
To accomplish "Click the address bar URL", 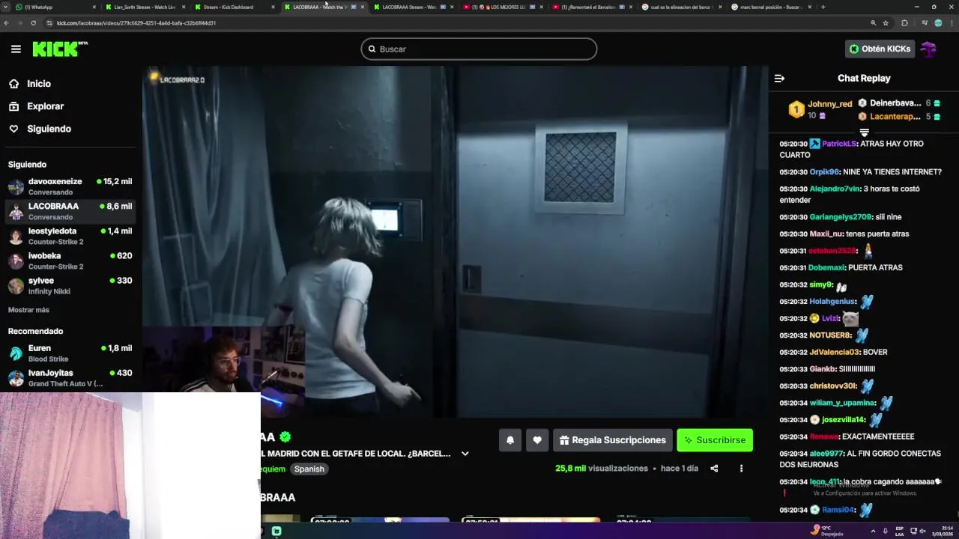I will tap(136, 23).
